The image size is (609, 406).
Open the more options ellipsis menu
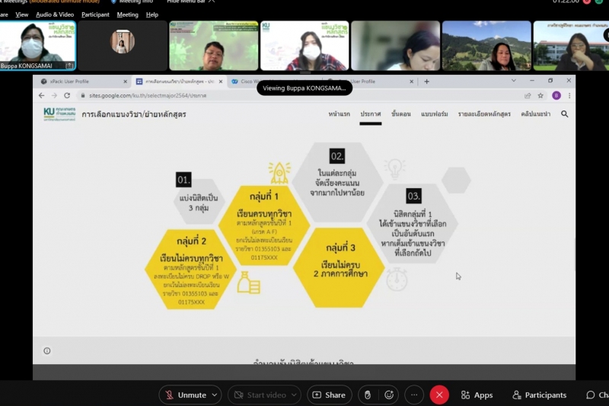(x=413, y=395)
